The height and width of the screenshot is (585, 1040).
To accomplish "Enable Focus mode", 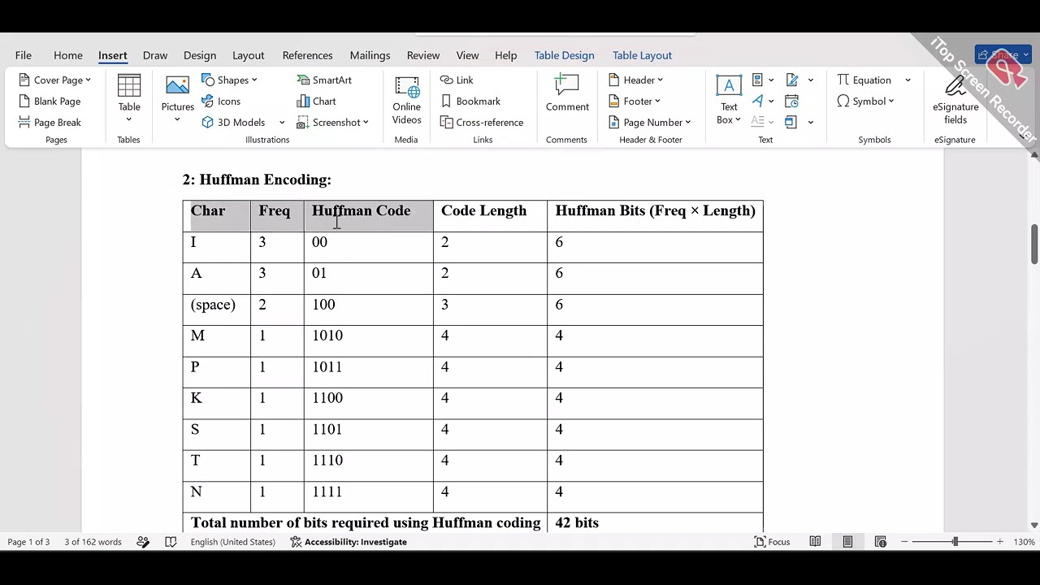I will click(x=772, y=542).
